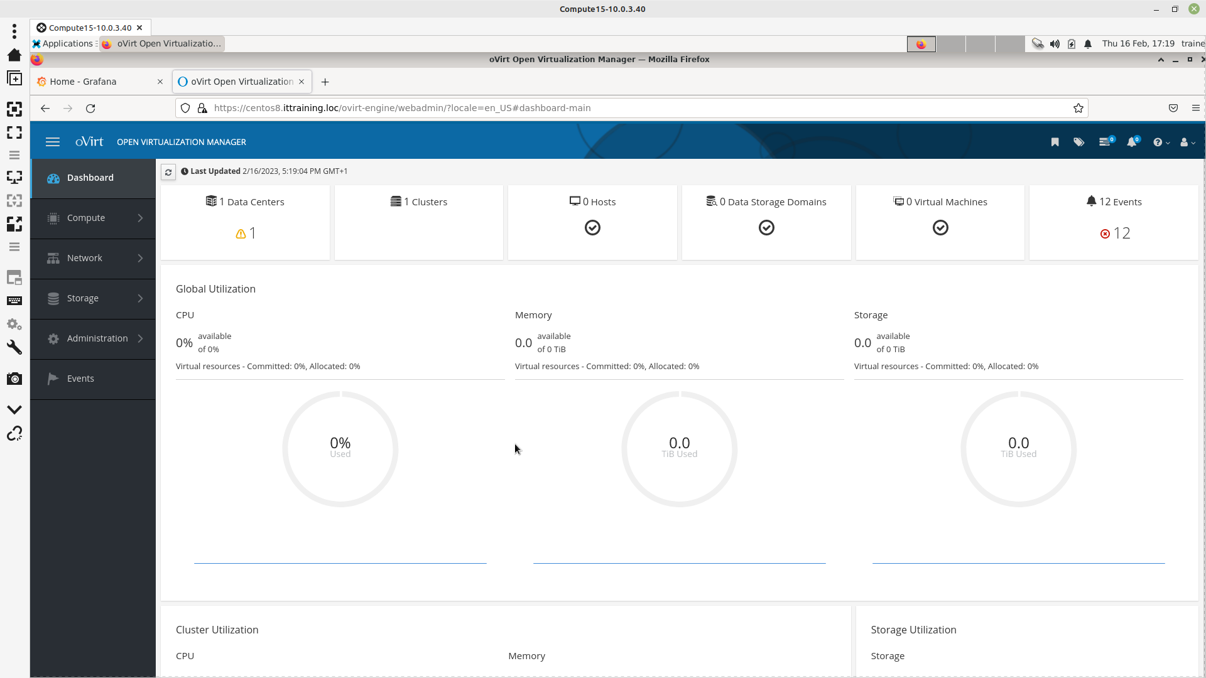Select Events in the left navigation

tap(80, 379)
